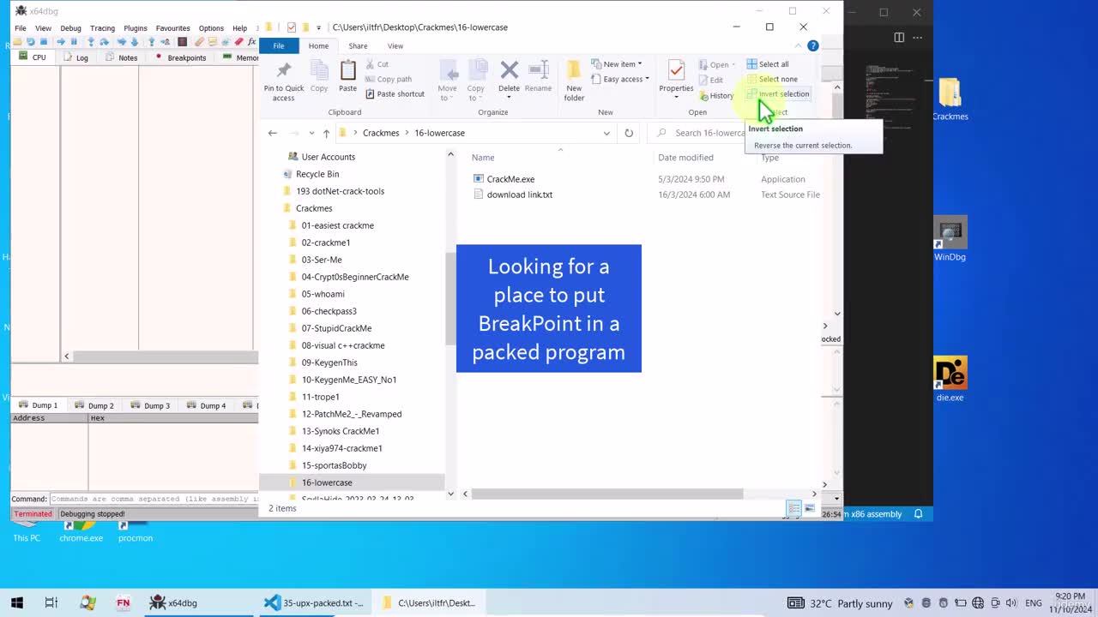Image resolution: width=1098 pixels, height=617 pixels.
Task: Switch to the x64dbg Log tab
Action: 77,57
